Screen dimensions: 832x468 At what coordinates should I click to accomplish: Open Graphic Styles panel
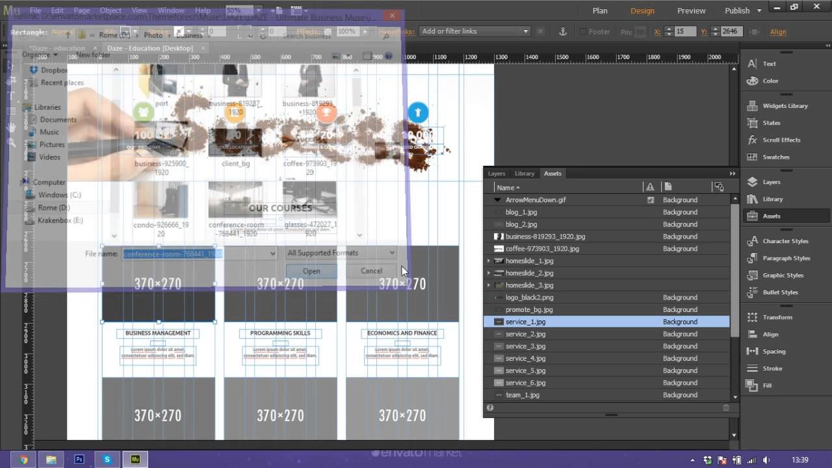(x=775, y=275)
